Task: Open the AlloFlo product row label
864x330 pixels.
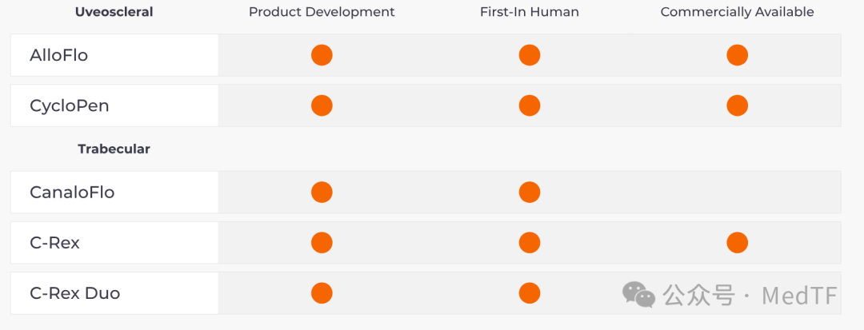Action: tap(59, 55)
